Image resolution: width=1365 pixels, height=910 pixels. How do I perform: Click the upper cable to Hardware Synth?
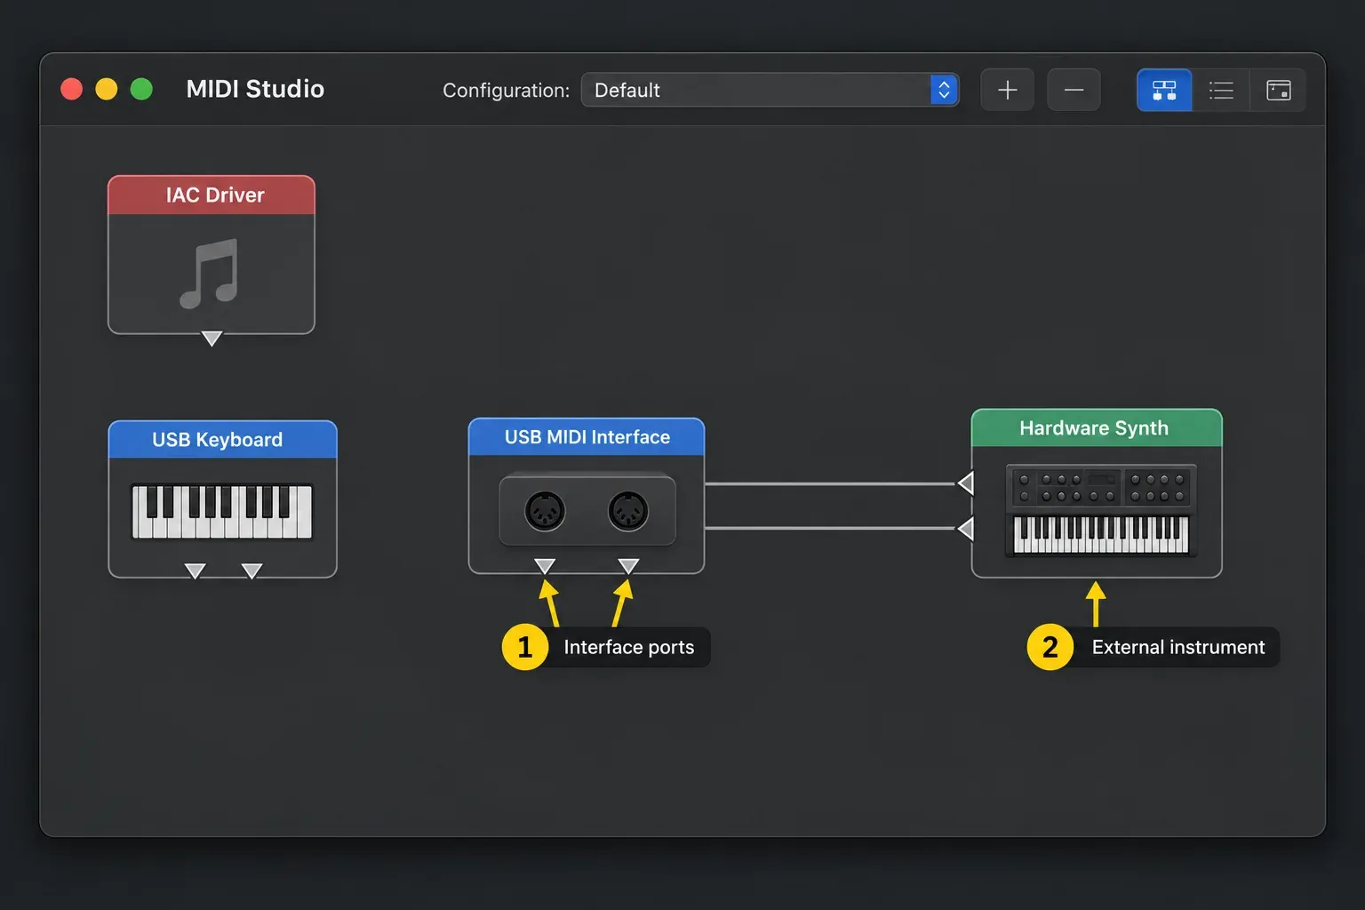(831, 484)
